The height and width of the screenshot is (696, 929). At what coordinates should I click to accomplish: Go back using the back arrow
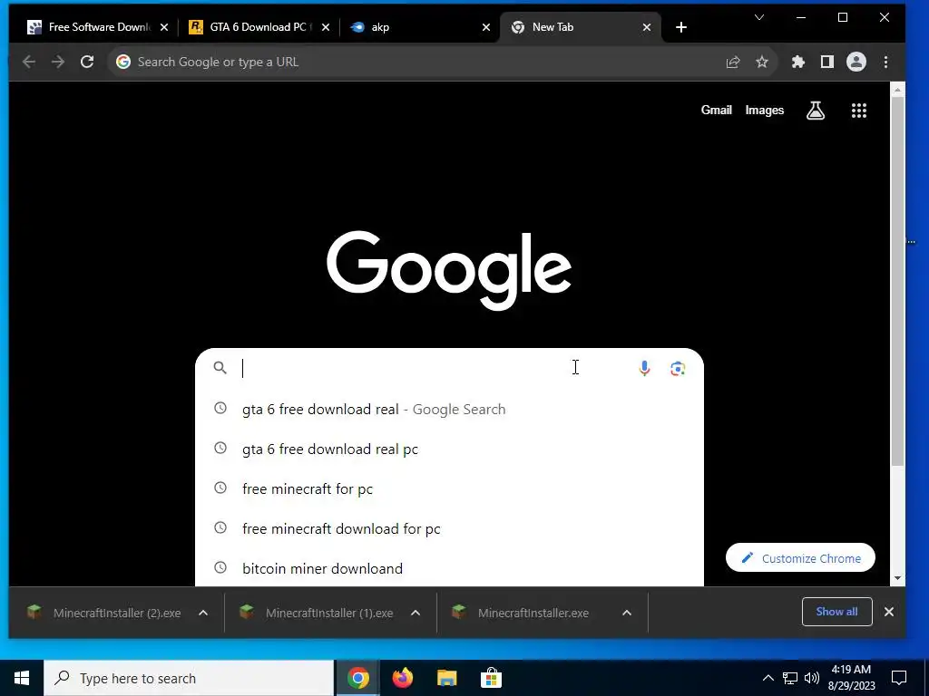pos(29,62)
